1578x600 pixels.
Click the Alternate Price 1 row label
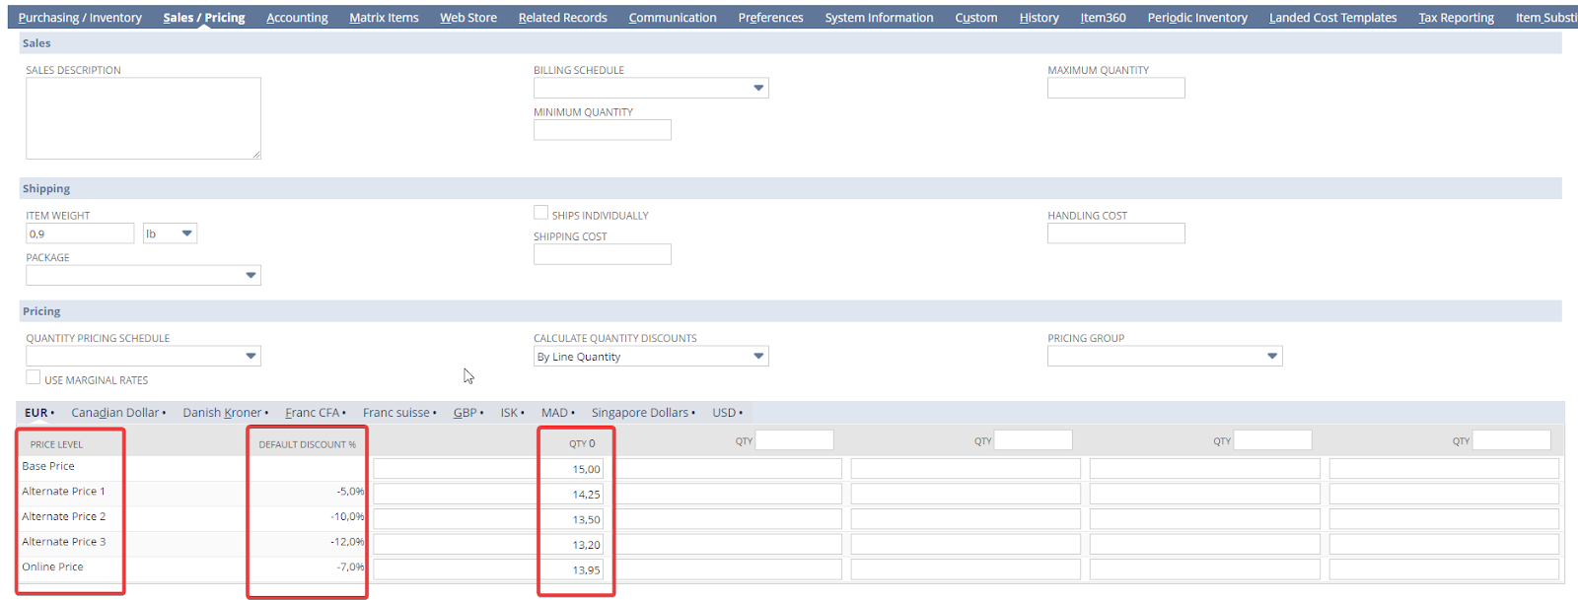(63, 491)
